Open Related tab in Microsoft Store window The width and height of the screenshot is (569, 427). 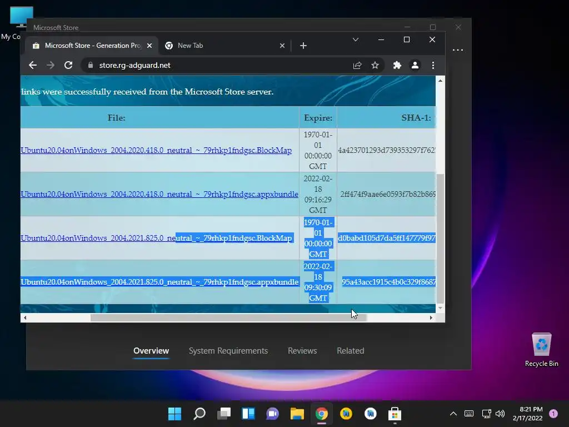coord(351,351)
